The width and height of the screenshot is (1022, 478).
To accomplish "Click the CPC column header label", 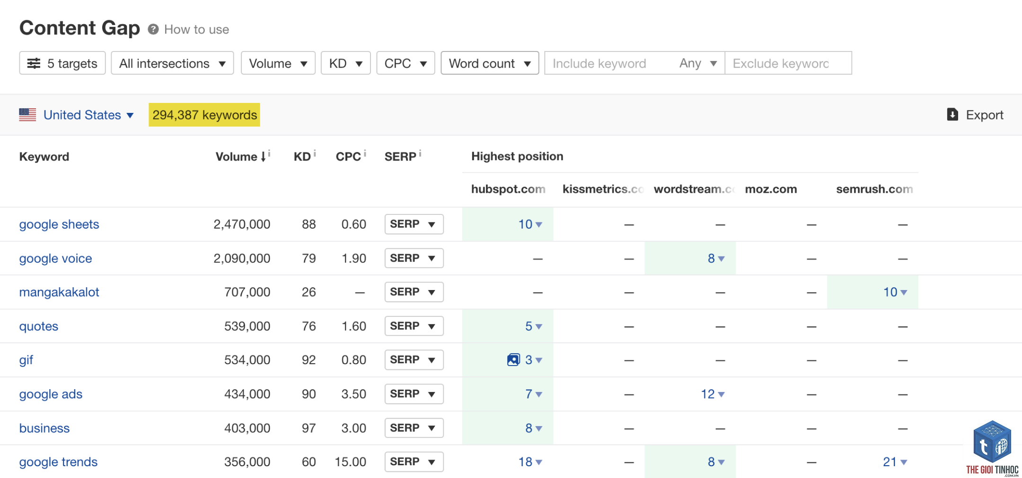I will coord(348,157).
